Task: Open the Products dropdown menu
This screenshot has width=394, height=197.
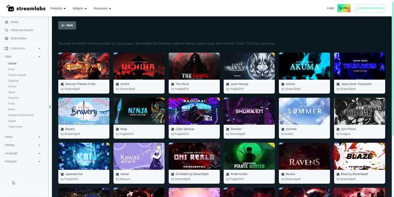Action: coord(58,8)
